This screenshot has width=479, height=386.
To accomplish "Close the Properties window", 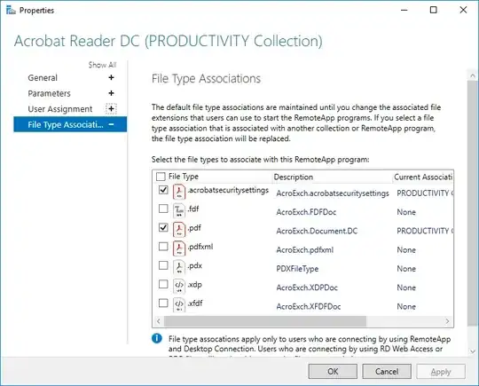I will pyautogui.click(x=463, y=10).
